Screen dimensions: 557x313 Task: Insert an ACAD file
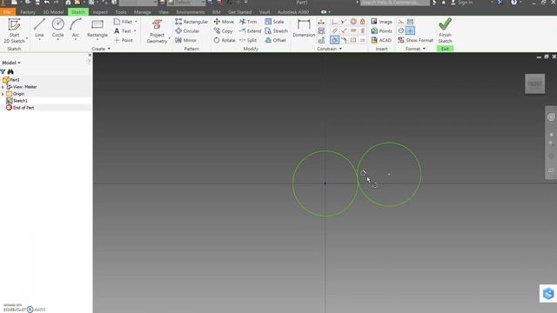tap(381, 40)
